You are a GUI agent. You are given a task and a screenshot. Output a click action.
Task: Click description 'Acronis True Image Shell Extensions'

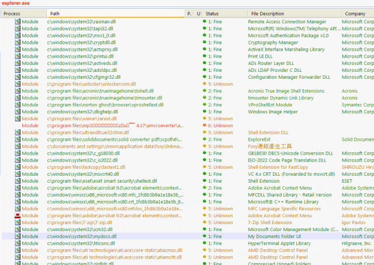pos(286,91)
